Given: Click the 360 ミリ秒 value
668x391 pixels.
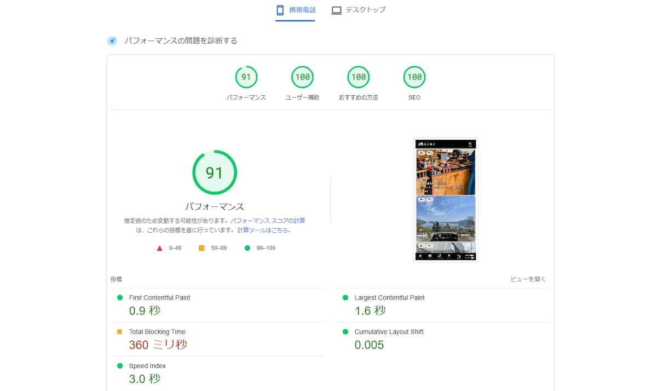Looking at the screenshot, I should (x=158, y=344).
